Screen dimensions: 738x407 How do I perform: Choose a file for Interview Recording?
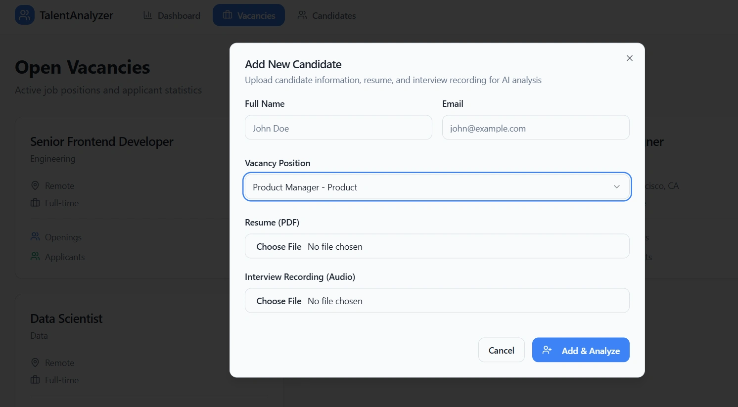pyautogui.click(x=279, y=301)
